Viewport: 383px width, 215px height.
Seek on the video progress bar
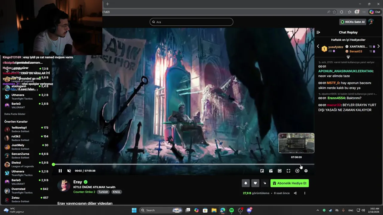click(184, 164)
